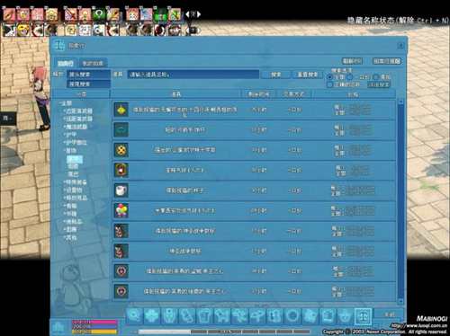
Task: Switch to the second tab of the auction window
Action: pyautogui.click(x=93, y=63)
